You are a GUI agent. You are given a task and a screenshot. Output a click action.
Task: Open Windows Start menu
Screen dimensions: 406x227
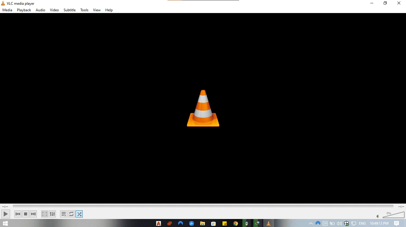pyautogui.click(x=5, y=223)
